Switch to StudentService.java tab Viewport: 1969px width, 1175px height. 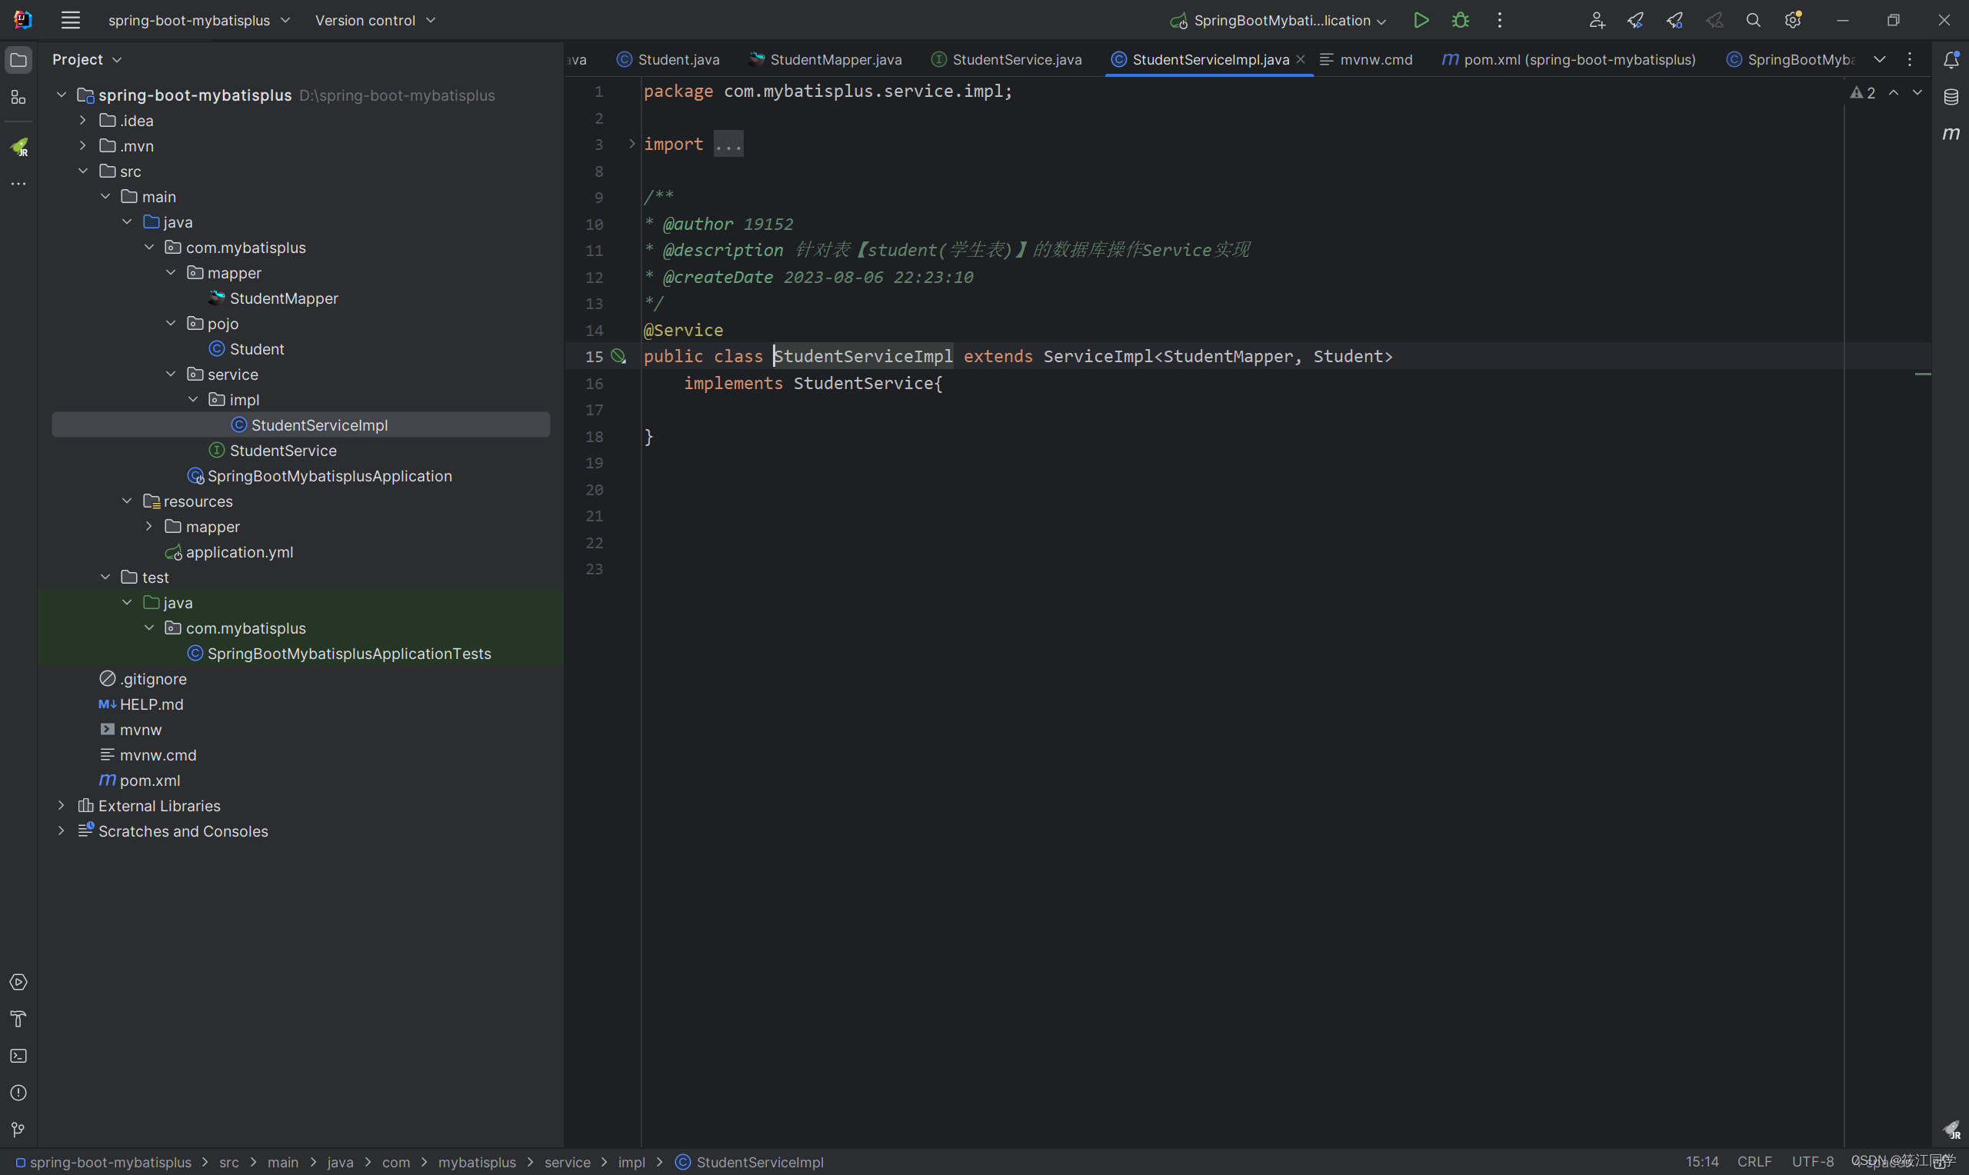pos(1006,59)
